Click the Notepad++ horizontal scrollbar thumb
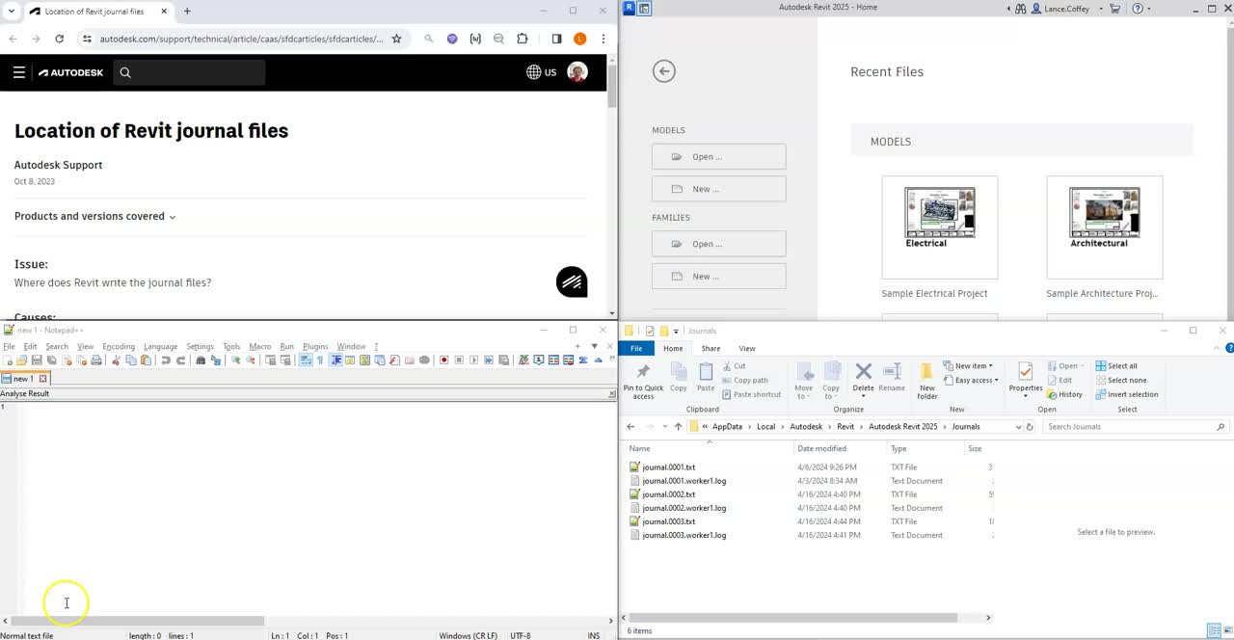Viewport: 1234px width, 640px height. pos(137,621)
